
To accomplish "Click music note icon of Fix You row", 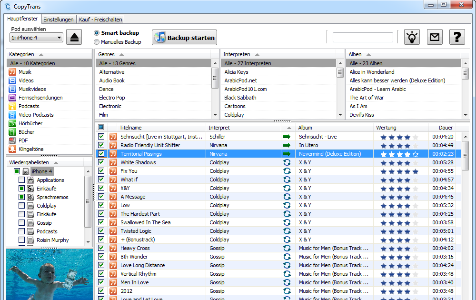I will click(113, 171).
